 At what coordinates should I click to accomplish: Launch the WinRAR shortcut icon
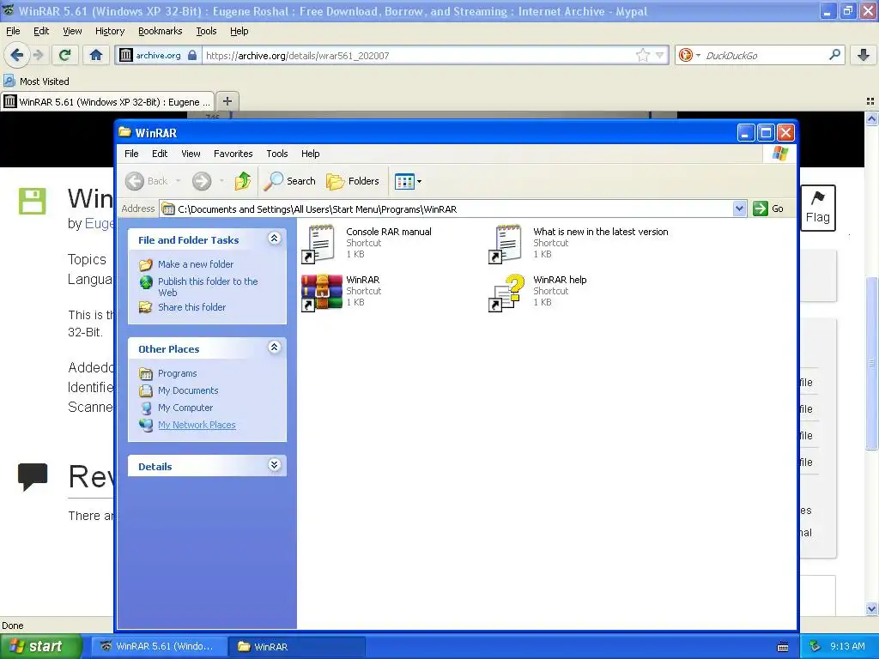click(x=321, y=293)
